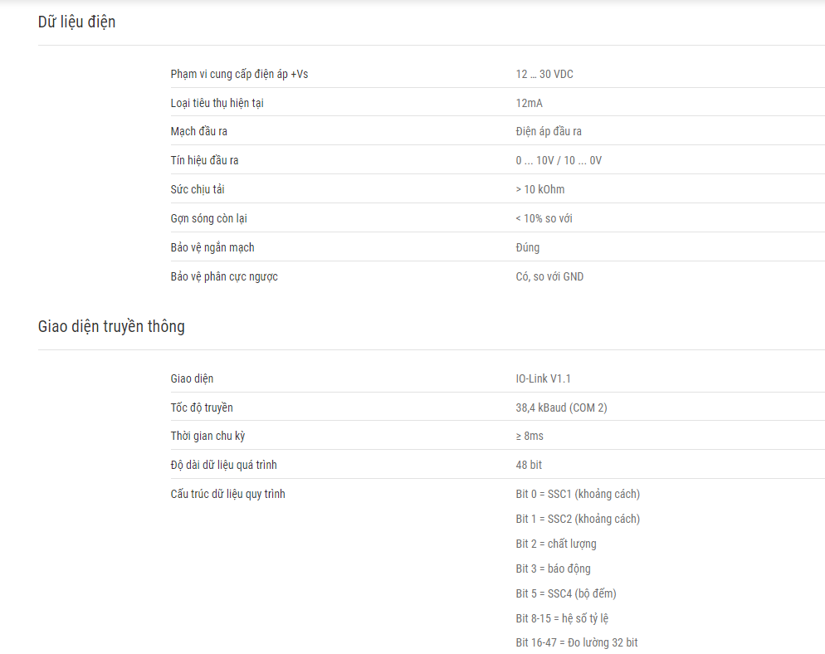Click the 'Bit 16-47 = Đo lường 32 bit' line
This screenshot has width=825, height=654.
pyautogui.click(x=577, y=642)
